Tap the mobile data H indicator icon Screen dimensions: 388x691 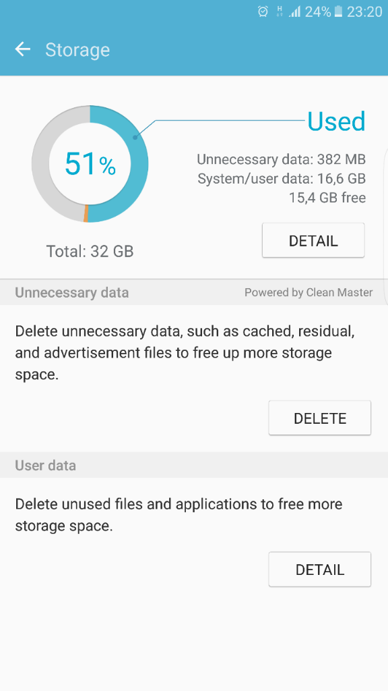pyautogui.click(x=279, y=12)
